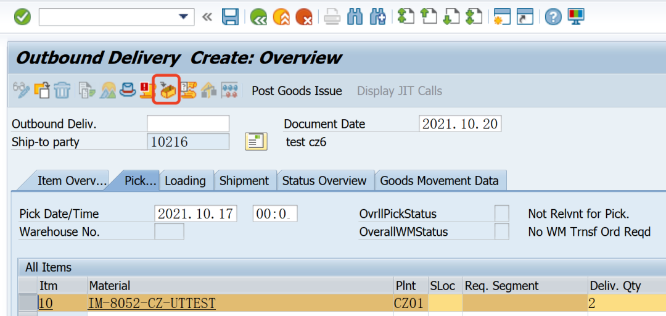
Task: Click Post Goods Issue button
Action: pyautogui.click(x=297, y=91)
